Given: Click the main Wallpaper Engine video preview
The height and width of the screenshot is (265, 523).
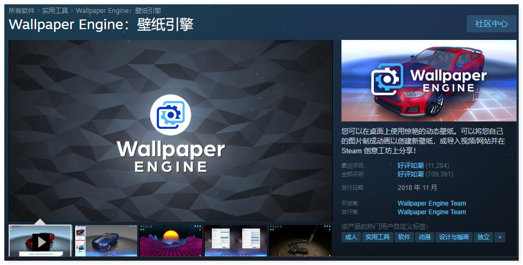Looking at the screenshot, I should (x=171, y=131).
